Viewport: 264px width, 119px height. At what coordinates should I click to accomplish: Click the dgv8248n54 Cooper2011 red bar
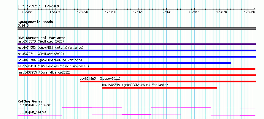click(168, 81)
